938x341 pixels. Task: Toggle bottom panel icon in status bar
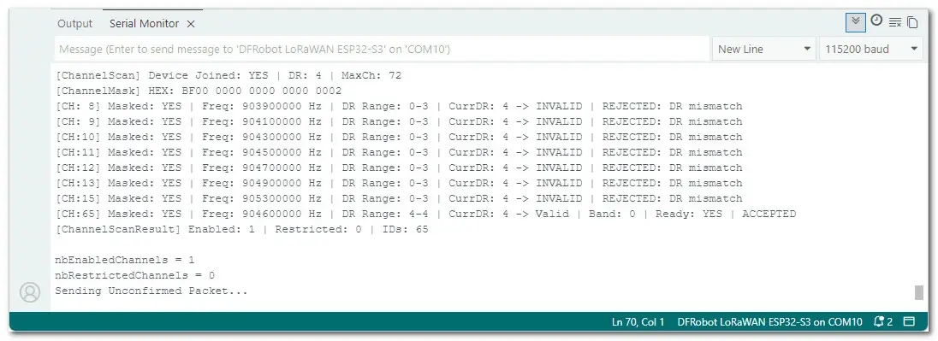click(909, 322)
